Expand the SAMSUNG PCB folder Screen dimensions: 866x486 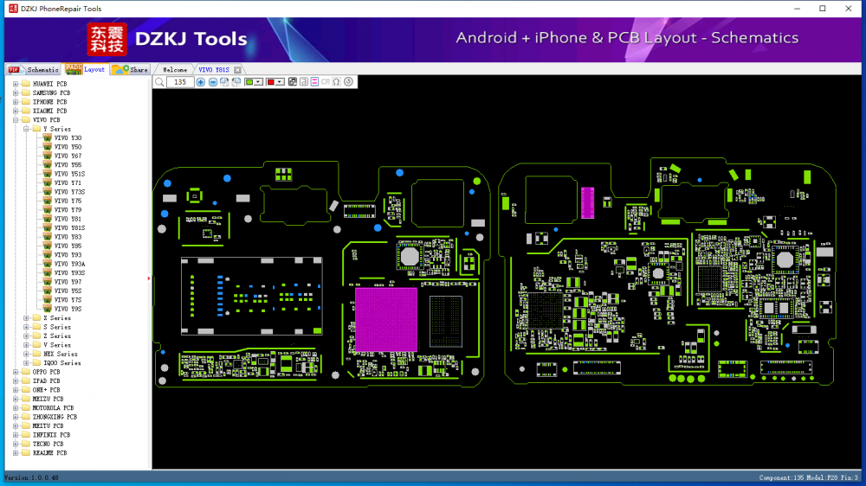[x=16, y=93]
